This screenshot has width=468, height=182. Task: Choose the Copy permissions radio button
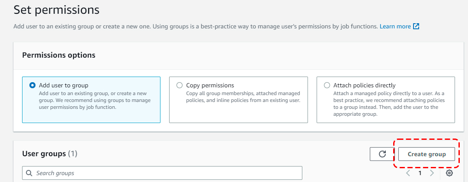(180, 85)
